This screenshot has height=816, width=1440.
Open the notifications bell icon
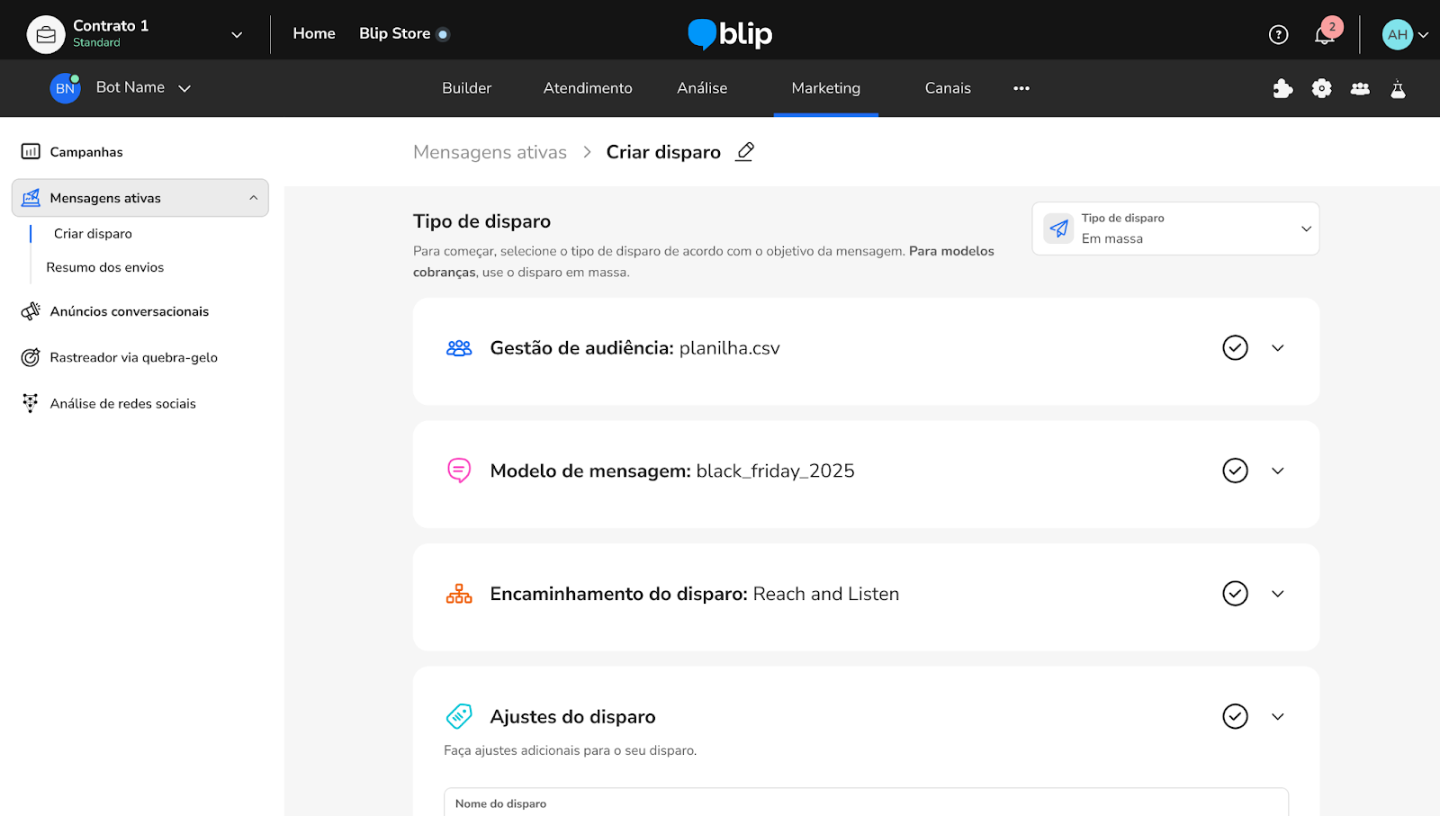(x=1324, y=35)
